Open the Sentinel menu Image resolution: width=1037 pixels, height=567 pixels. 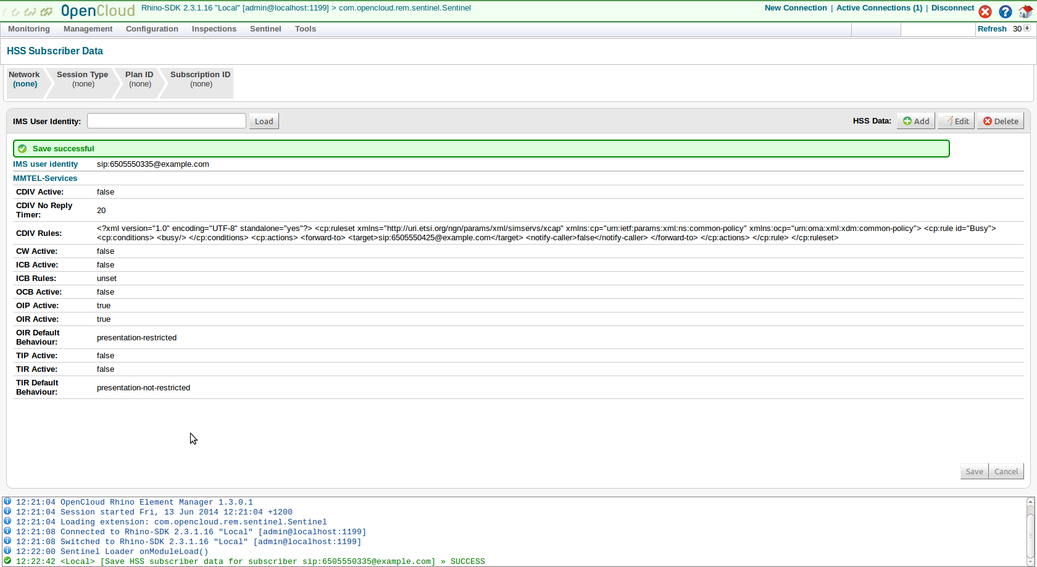pos(265,29)
